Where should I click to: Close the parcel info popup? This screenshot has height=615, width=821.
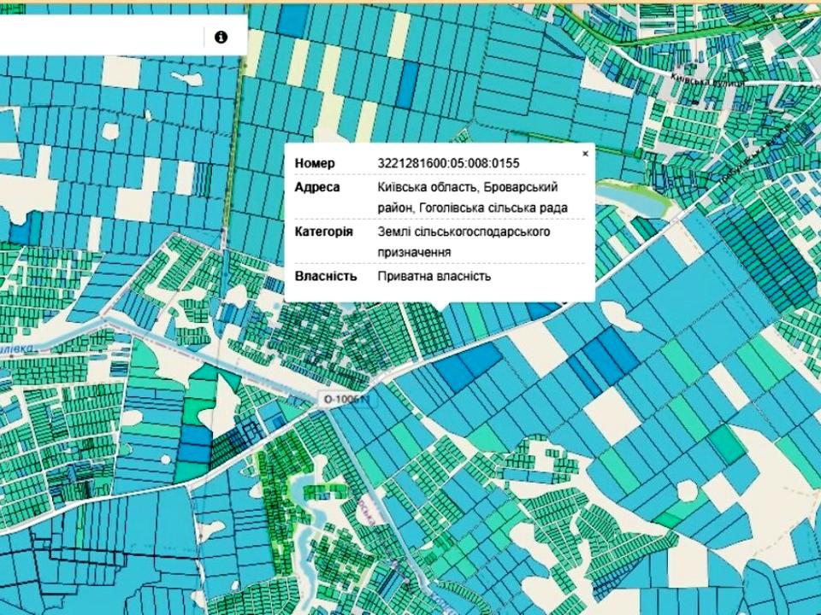coord(585,154)
